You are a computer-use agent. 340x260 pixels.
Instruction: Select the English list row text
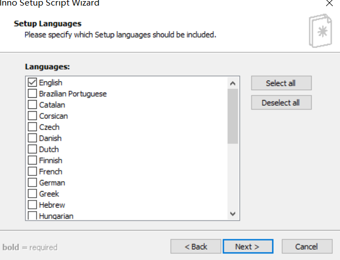[x=51, y=83]
